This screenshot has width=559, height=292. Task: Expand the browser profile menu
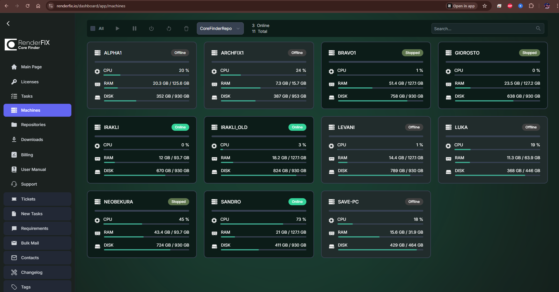pos(547,6)
